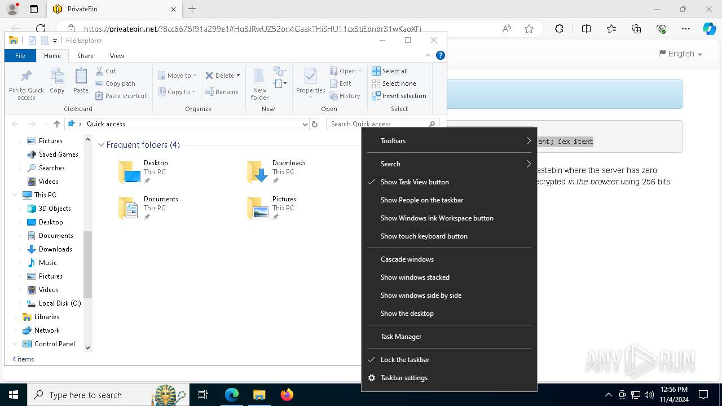722x406 pixels.
Task: Toggle Show Task View button
Action: 449,182
